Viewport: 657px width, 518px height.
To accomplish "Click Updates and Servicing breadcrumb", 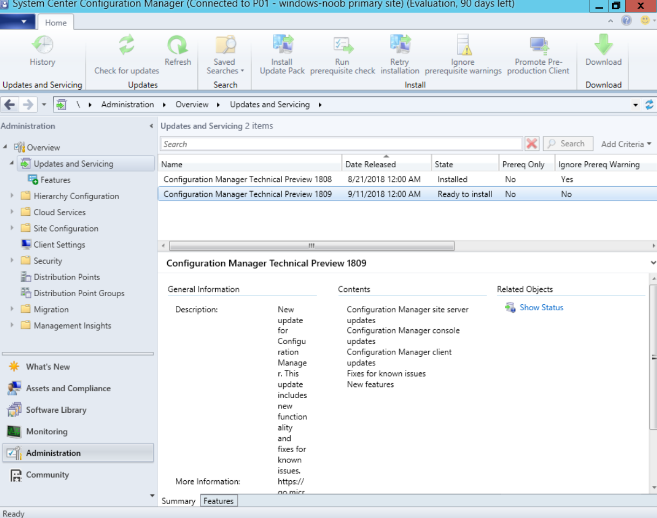I will [270, 105].
